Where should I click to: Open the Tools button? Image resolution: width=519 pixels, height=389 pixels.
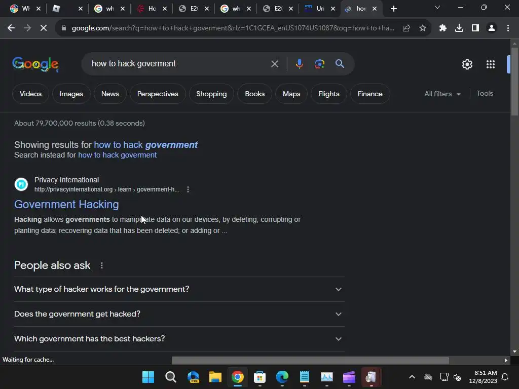click(485, 94)
